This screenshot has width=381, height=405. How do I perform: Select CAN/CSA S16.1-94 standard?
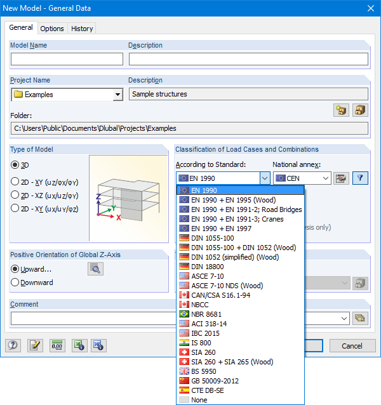pyautogui.click(x=240, y=295)
